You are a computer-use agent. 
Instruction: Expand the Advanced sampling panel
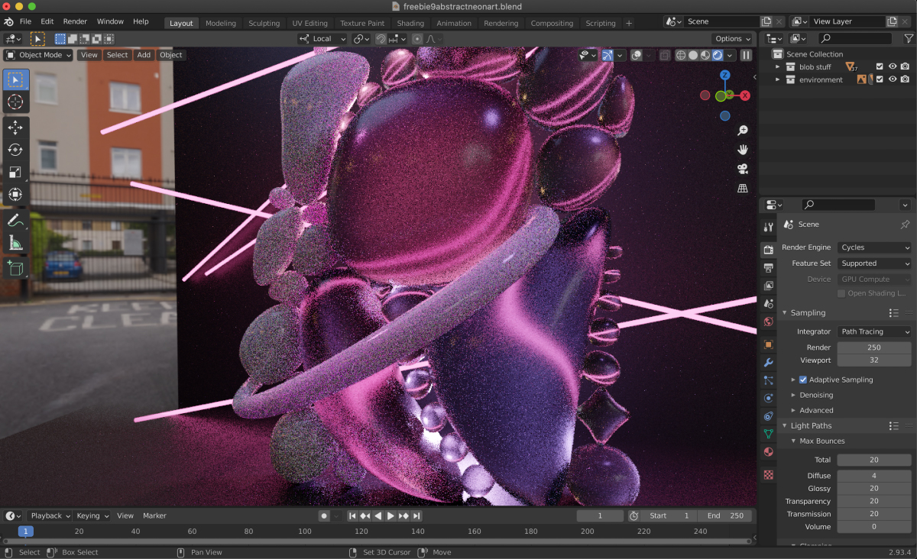(793, 410)
